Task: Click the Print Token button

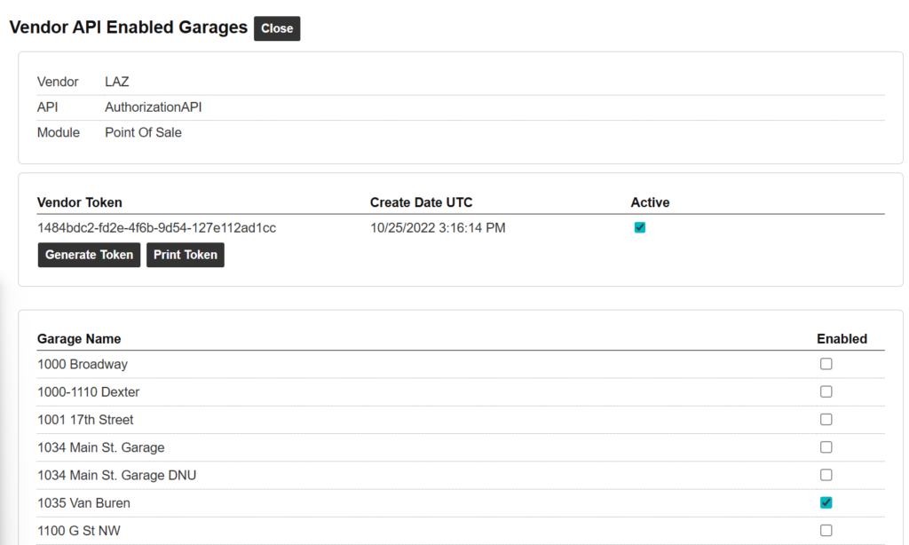Action: pos(185,255)
